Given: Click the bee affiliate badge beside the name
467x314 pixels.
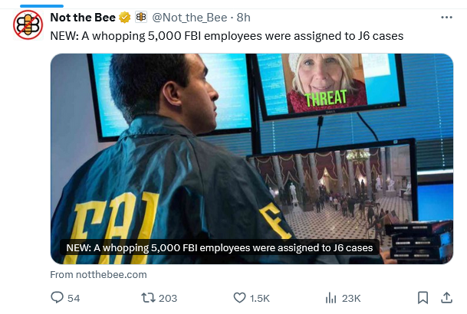Looking at the screenshot, I should coord(141,18).
